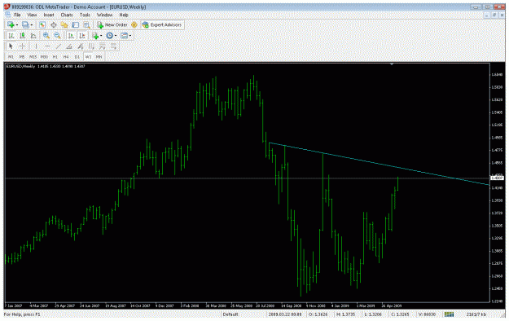The image size is (509, 321).
Task: Expand the Periods dropdown arrow
Action: tap(116, 36)
